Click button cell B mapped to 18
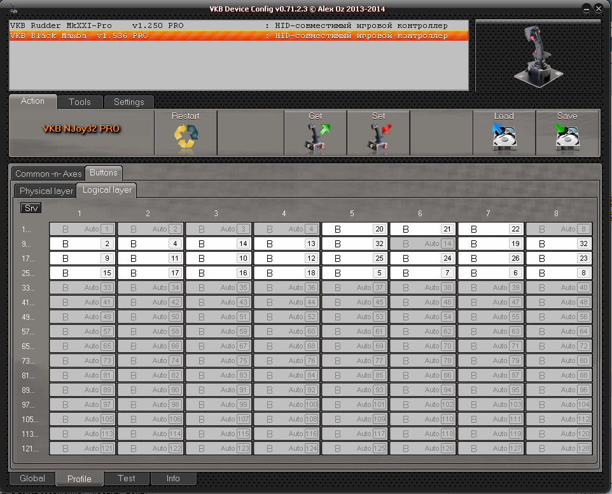The image size is (612, 494). point(286,273)
